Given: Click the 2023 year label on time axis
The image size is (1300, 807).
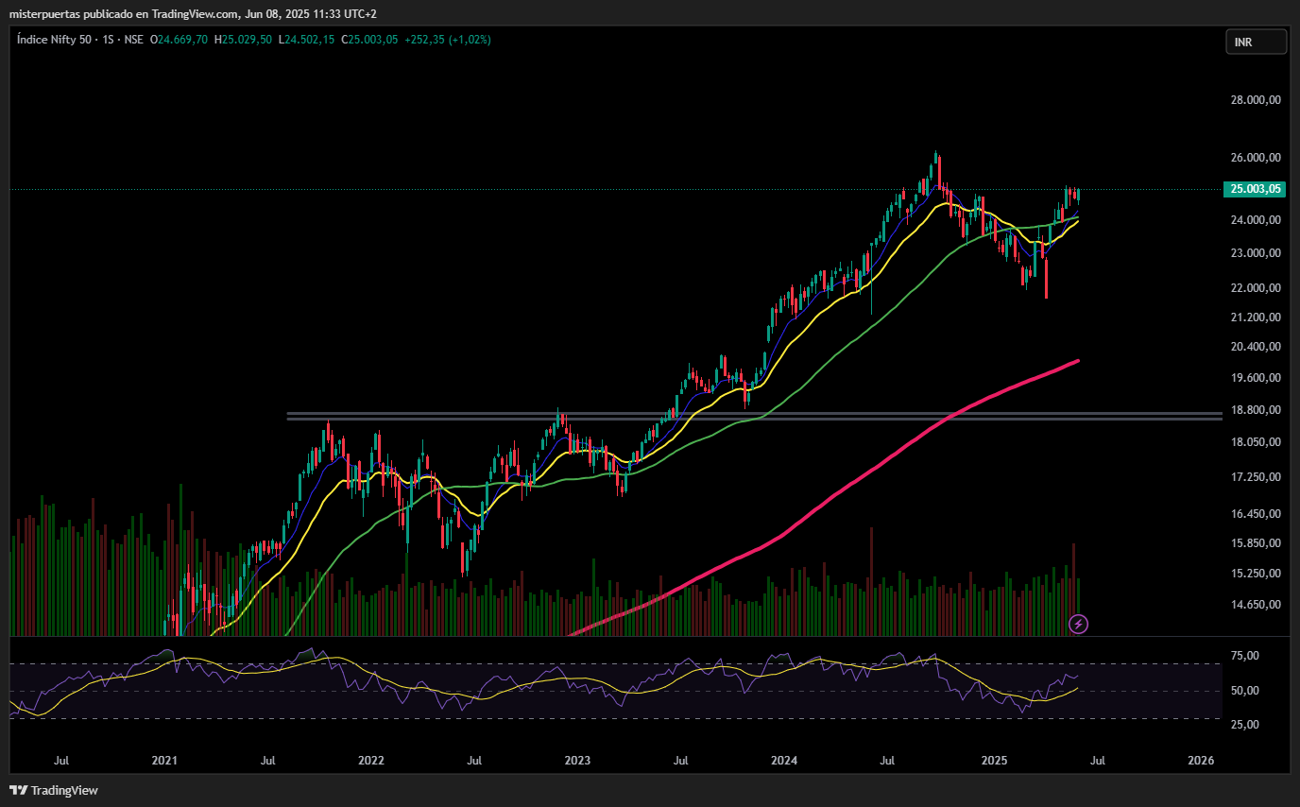Looking at the screenshot, I should [x=577, y=761].
